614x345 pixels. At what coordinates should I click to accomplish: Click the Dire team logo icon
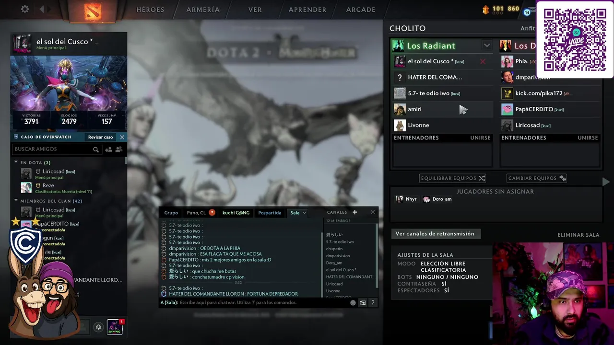click(505, 46)
